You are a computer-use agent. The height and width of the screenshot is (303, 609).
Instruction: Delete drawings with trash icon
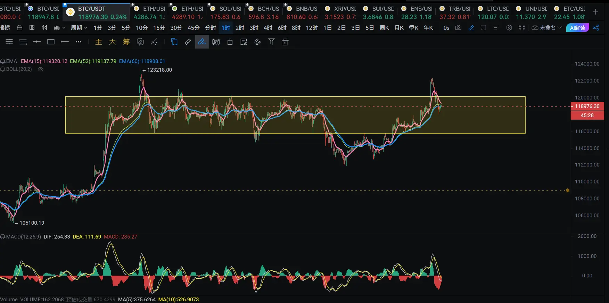286,42
